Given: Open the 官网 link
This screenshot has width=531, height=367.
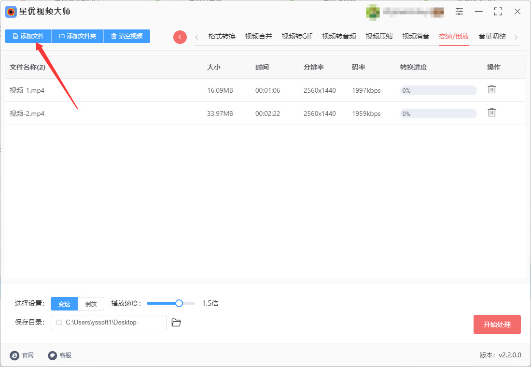Looking at the screenshot, I should pyautogui.click(x=22, y=355).
